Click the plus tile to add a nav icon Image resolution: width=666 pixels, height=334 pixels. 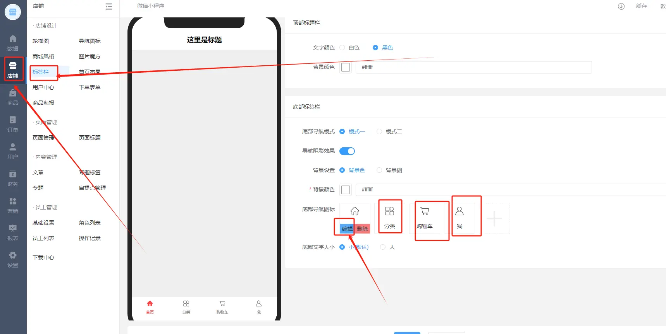494,218
